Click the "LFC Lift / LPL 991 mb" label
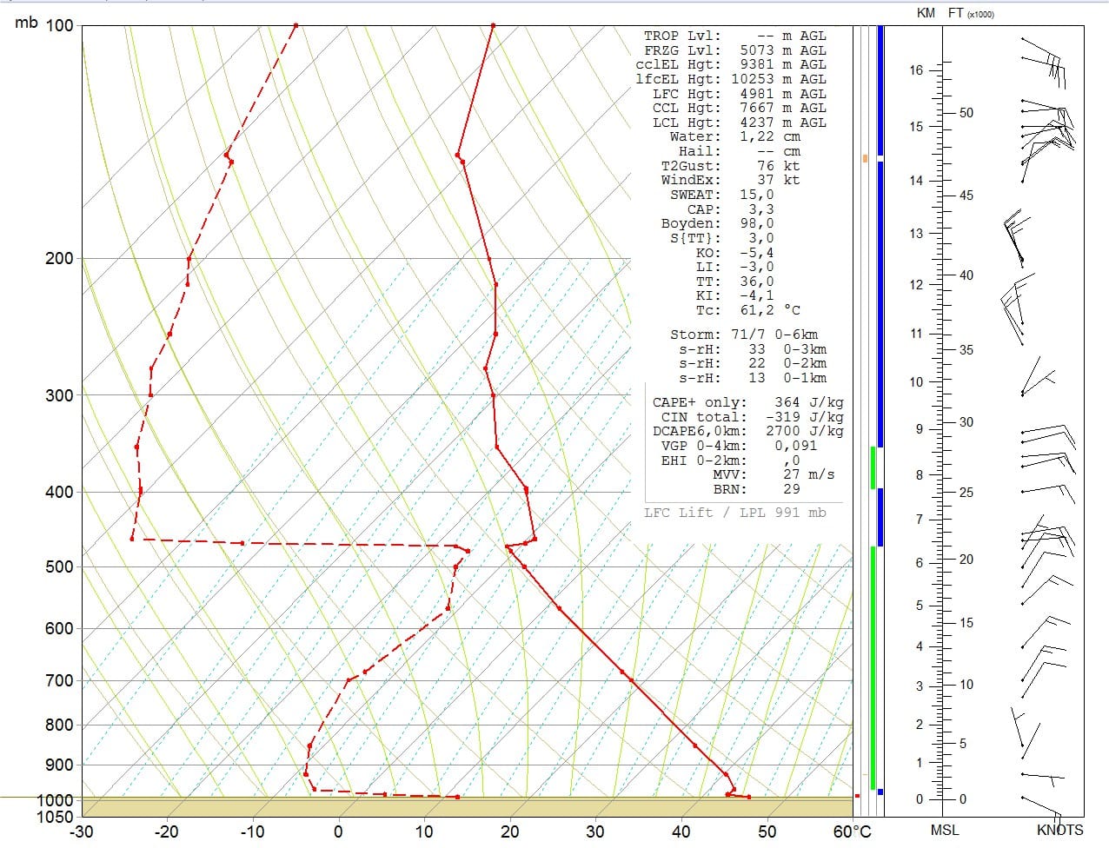This screenshot has width=1109, height=848. [x=734, y=513]
